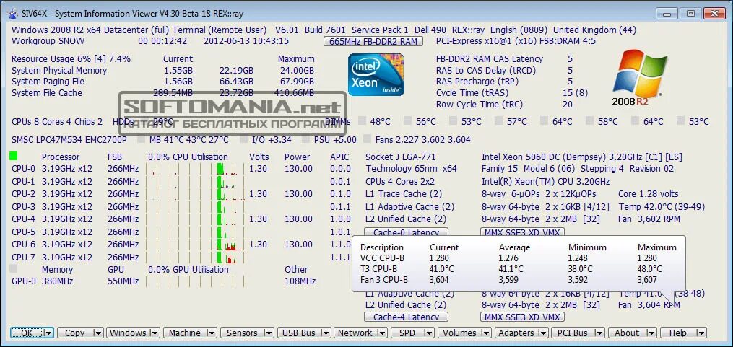Screen dimensions: 733x347
Task: Toggle the DIMM 58°C sensor box
Action: click(589, 121)
